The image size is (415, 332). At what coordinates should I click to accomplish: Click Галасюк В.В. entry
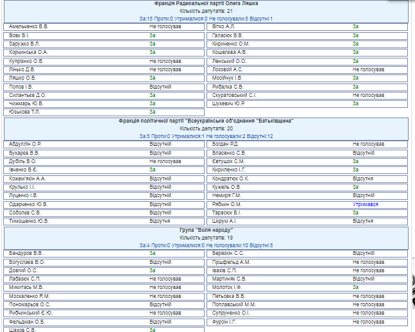307,35
